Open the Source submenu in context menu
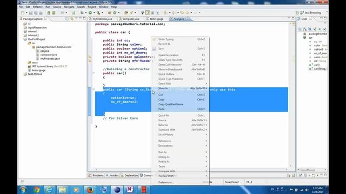 (x=180, y=120)
